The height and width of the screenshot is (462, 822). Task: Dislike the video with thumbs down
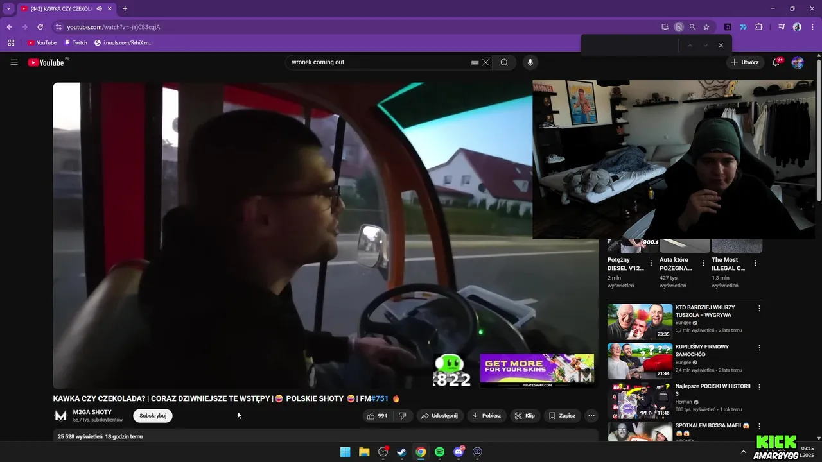(403, 416)
